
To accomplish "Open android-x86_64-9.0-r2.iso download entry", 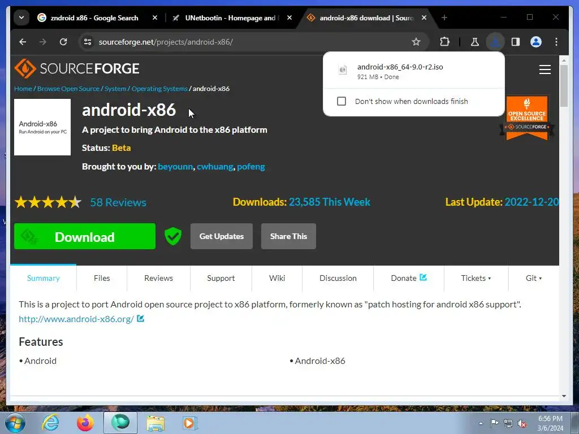I will coord(413,71).
